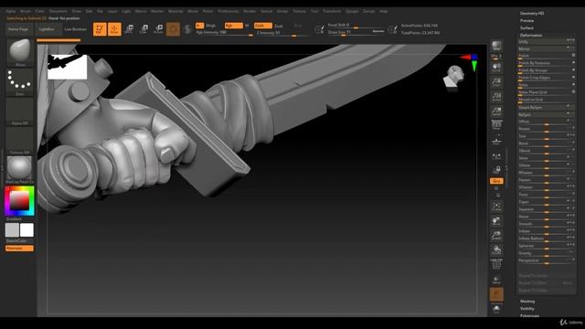Click the BPR render icon

coord(496,46)
